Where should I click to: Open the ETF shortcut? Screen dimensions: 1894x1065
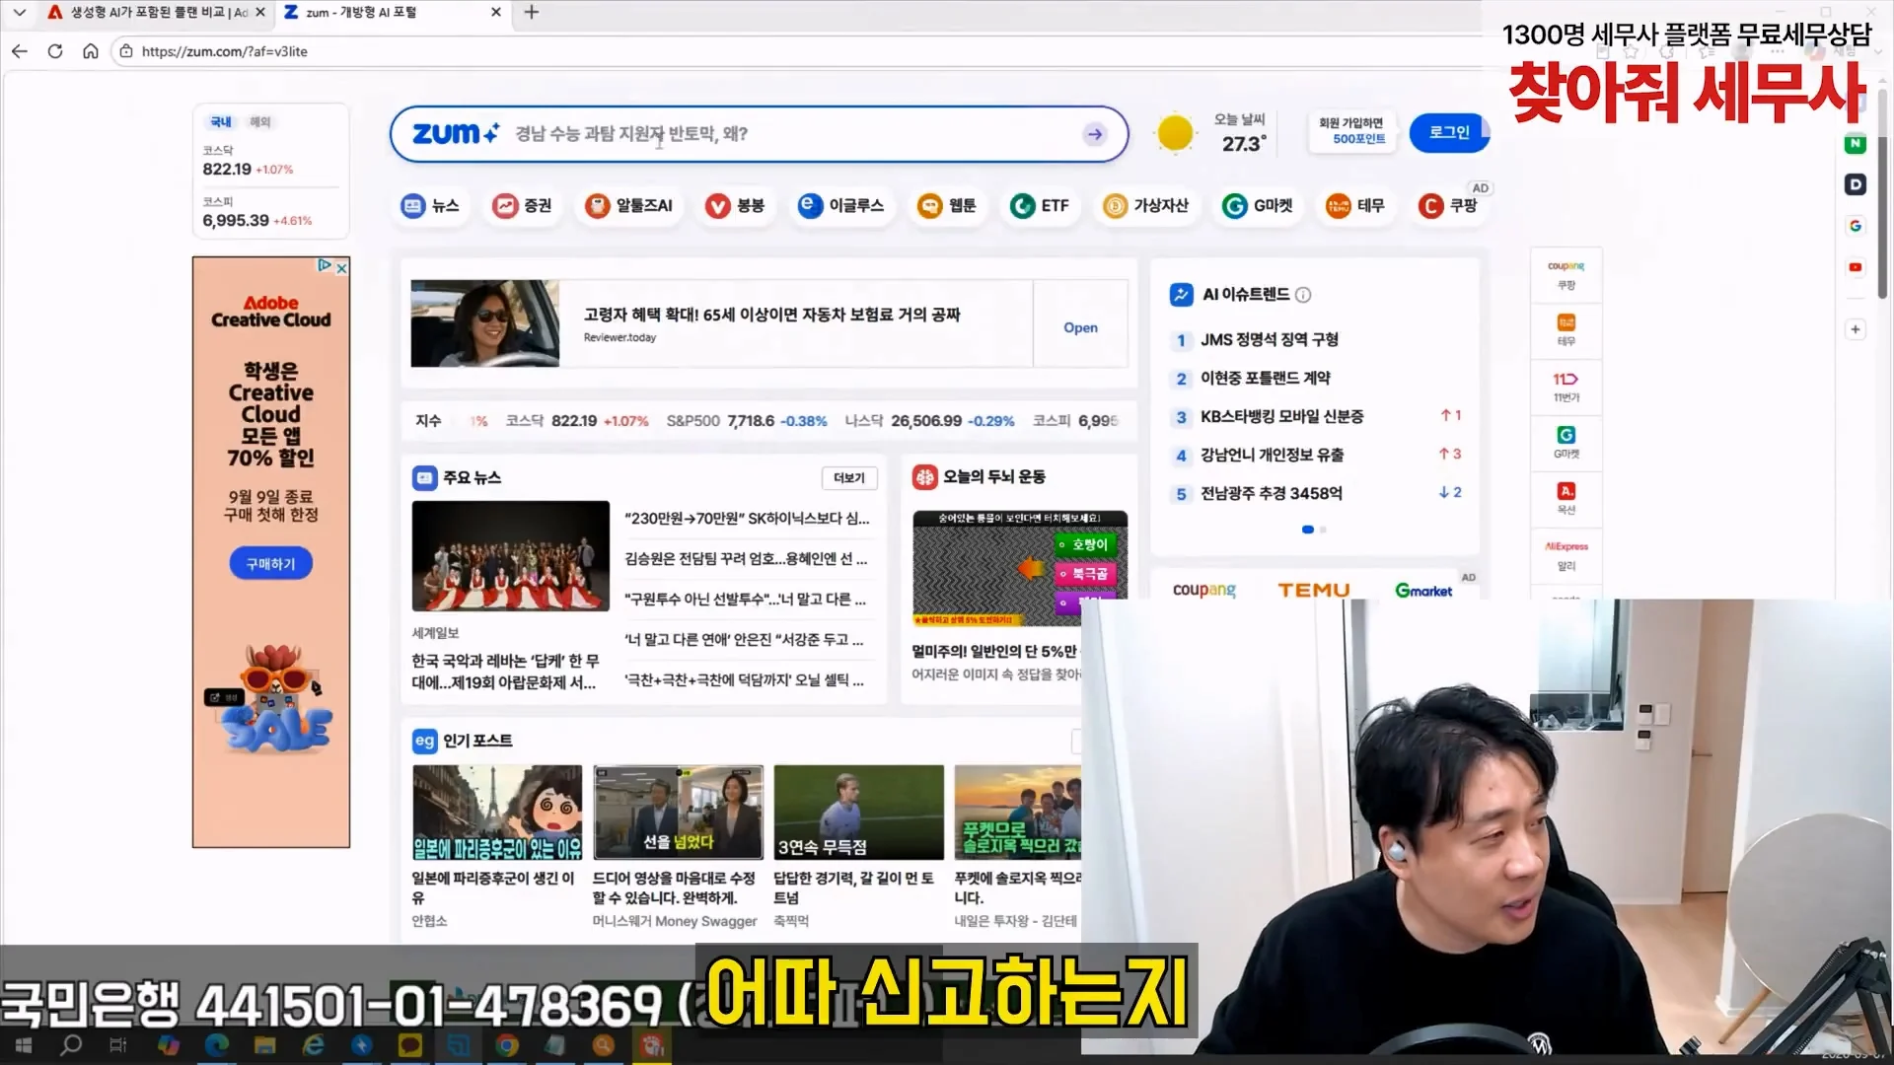click(x=1040, y=205)
